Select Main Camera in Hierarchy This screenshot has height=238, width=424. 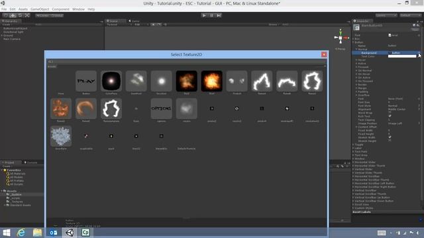[x=12, y=39]
